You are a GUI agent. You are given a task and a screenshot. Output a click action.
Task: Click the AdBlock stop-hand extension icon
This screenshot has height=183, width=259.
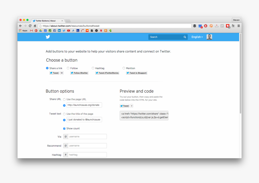point(206,26)
